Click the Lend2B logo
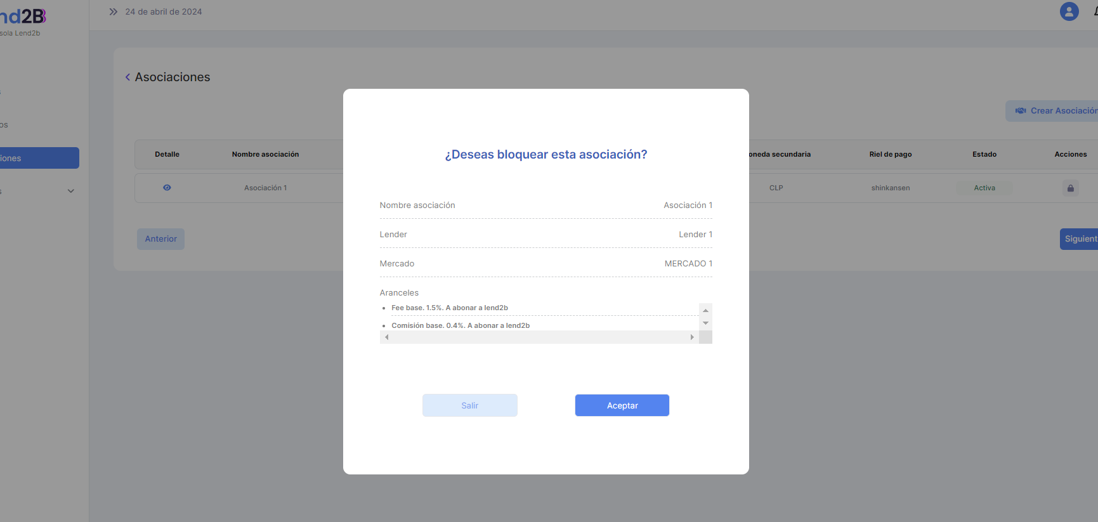Image resolution: width=1098 pixels, height=522 pixels. pos(23,16)
